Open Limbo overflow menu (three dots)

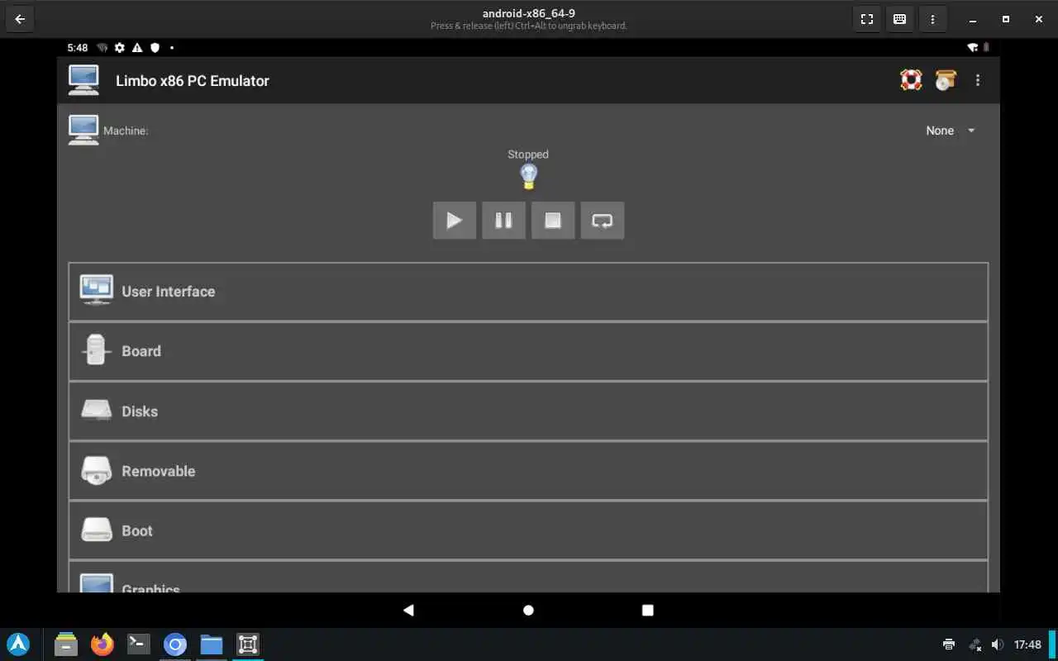pos(978,80)
